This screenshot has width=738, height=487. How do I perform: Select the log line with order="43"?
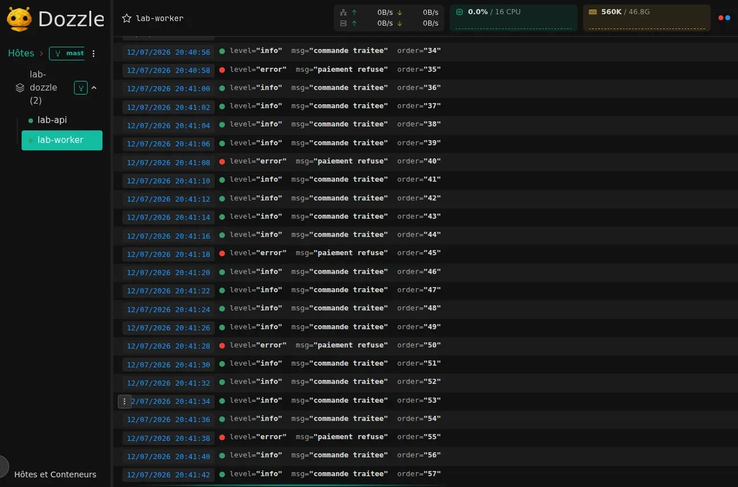(425, 217)
